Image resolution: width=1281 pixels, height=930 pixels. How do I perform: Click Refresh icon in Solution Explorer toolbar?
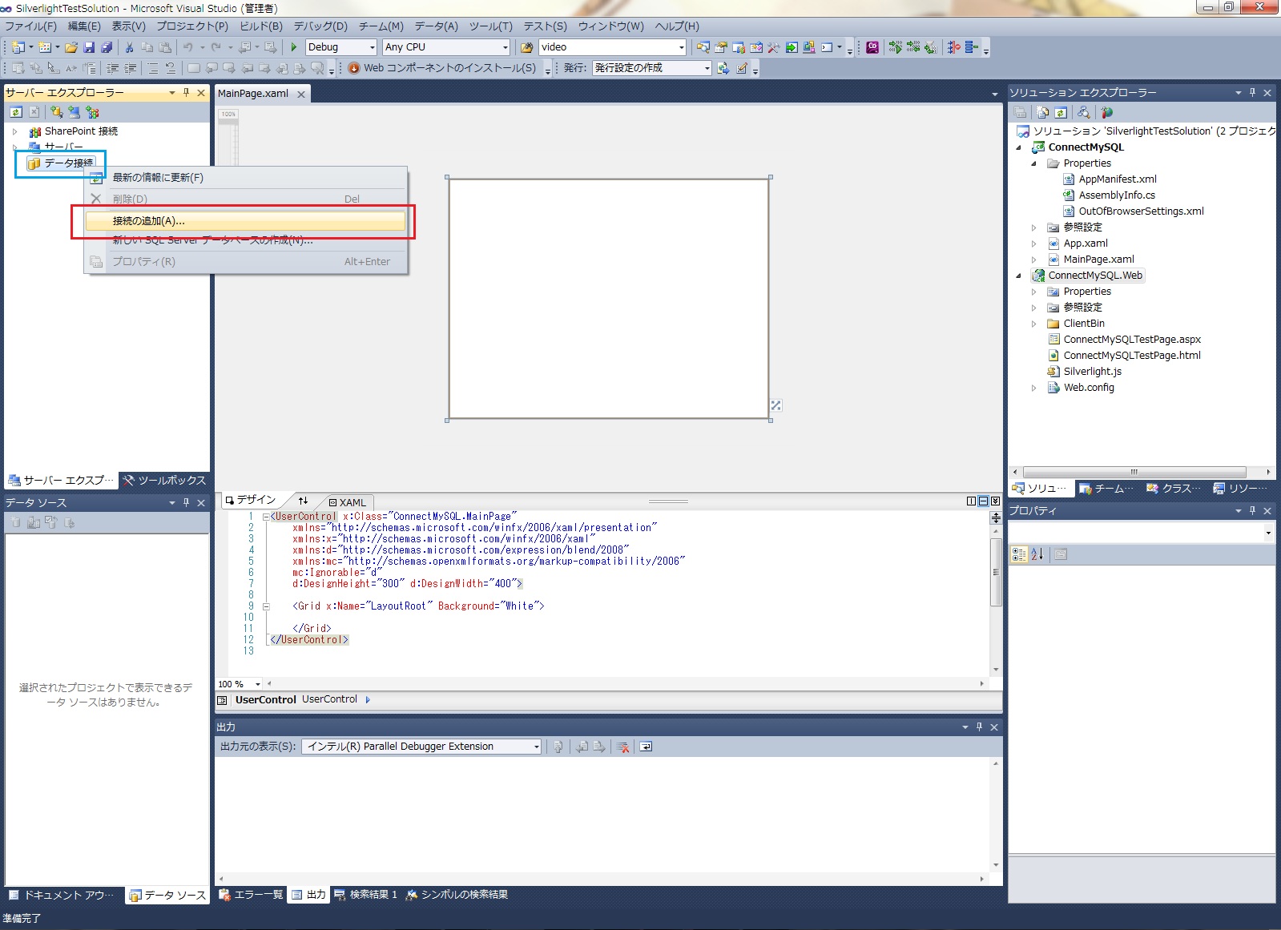click(x=1061, y=112)
